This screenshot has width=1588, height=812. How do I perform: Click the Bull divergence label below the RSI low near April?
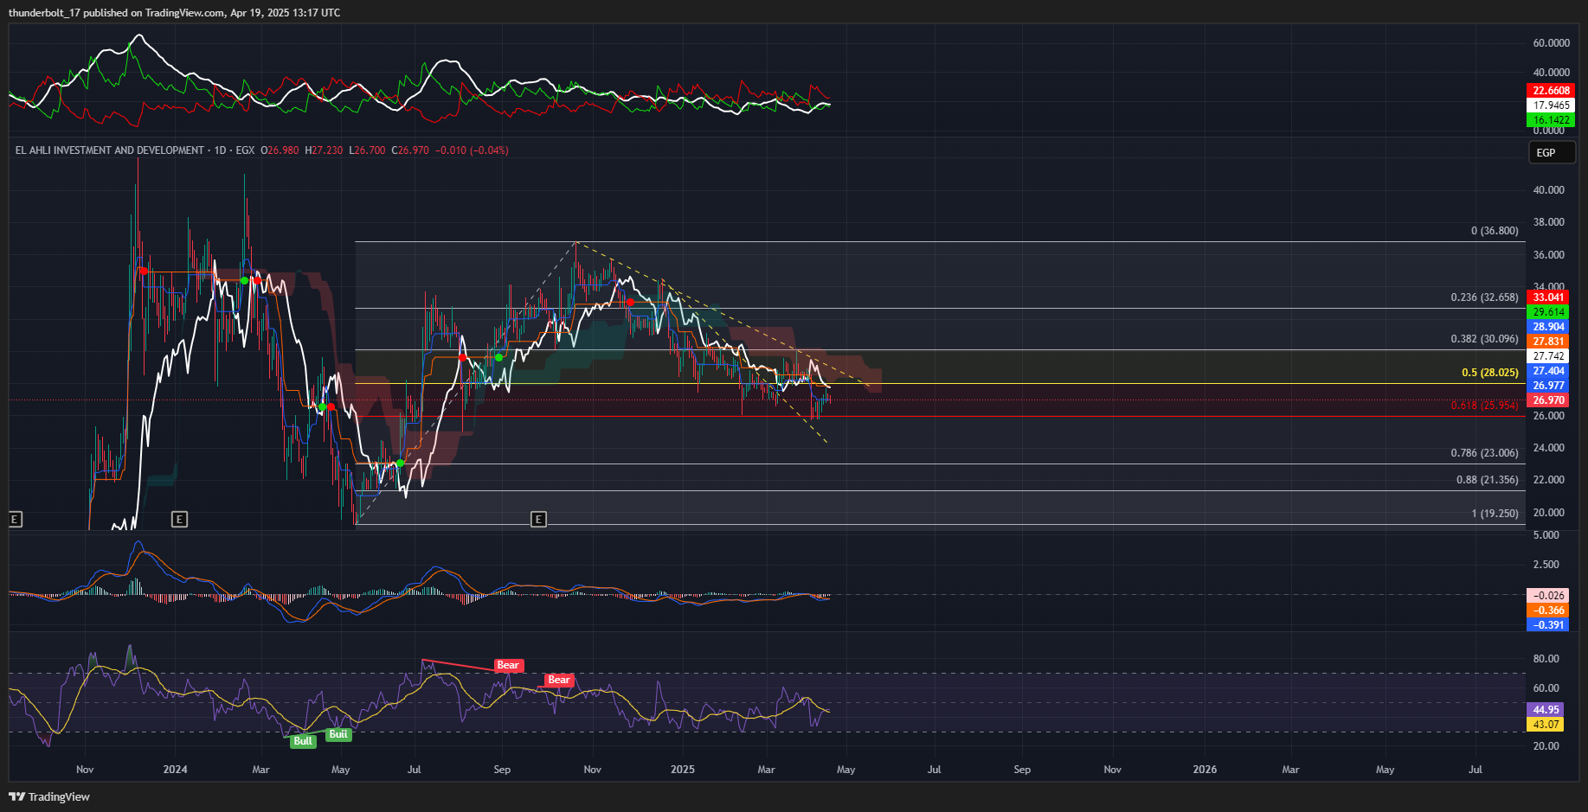coord(303,741)
